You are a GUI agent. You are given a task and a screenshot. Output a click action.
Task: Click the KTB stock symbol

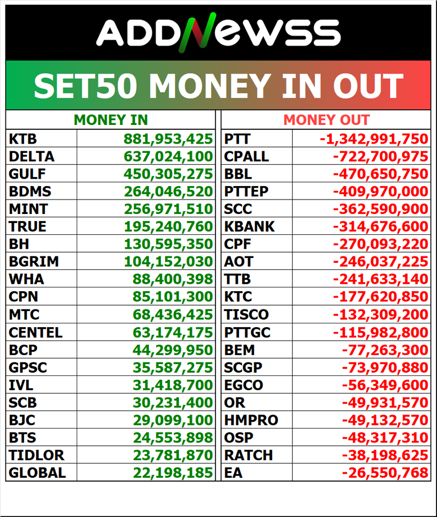(23, 139)
